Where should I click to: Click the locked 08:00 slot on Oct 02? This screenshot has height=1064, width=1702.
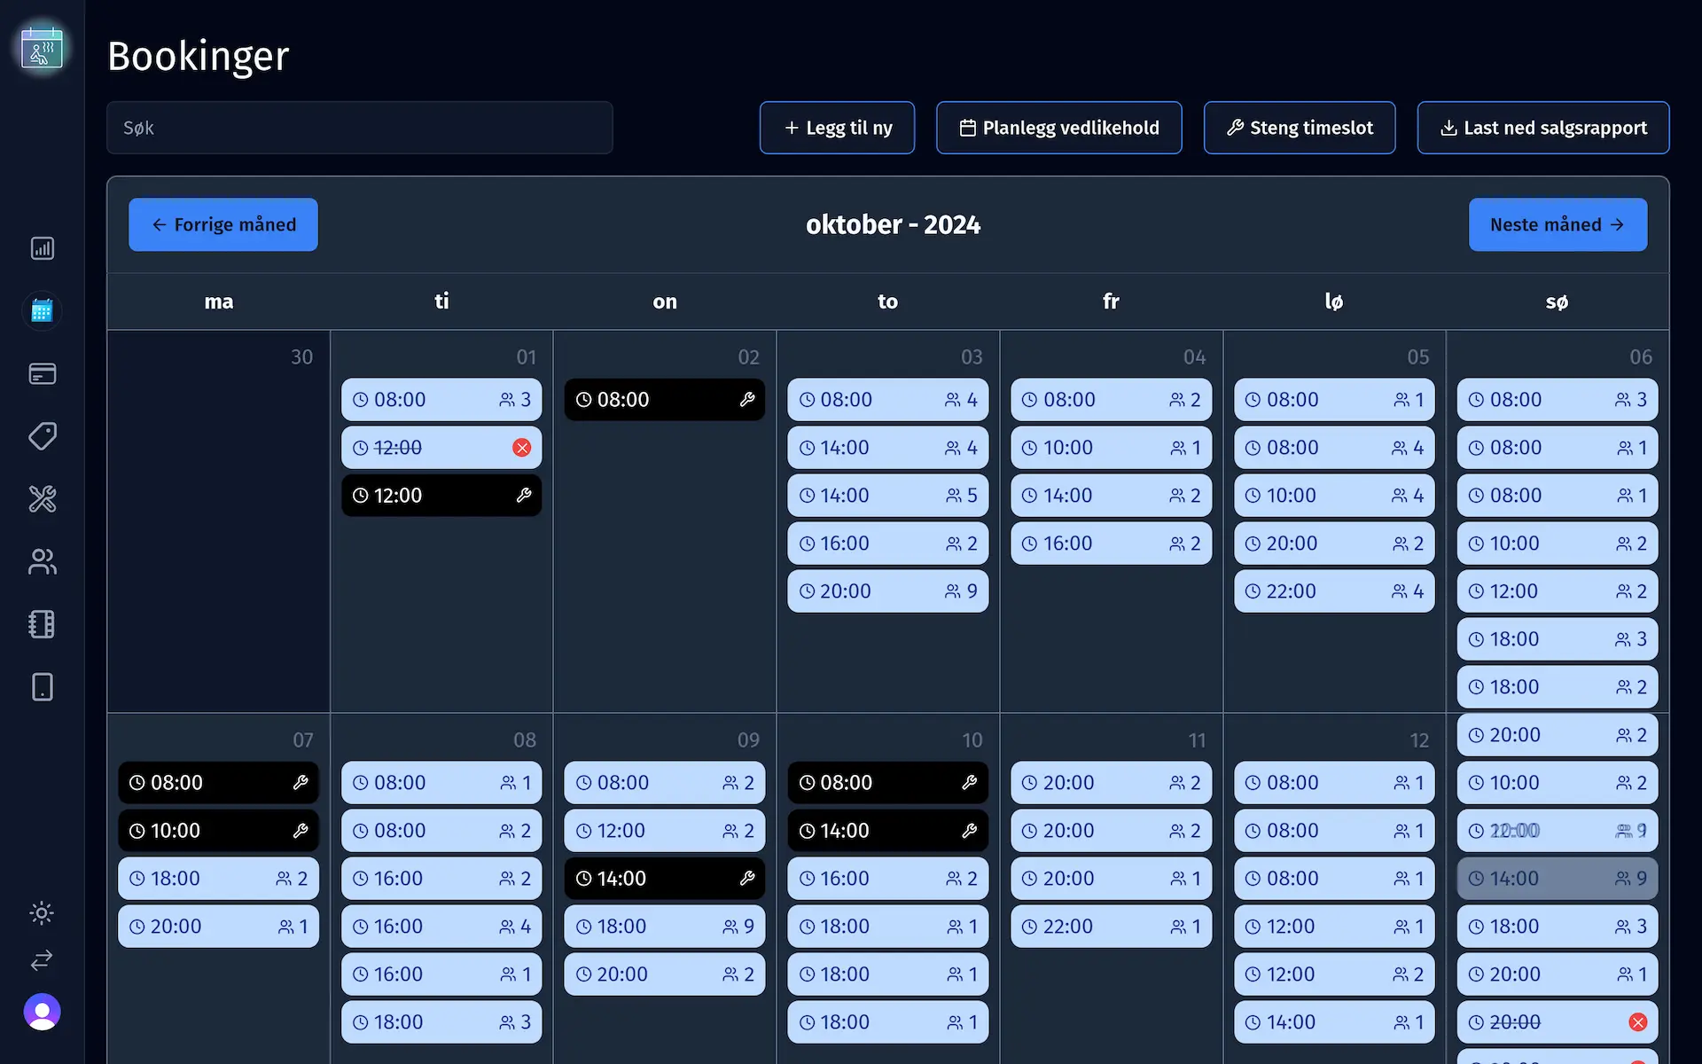click(664, 400)
